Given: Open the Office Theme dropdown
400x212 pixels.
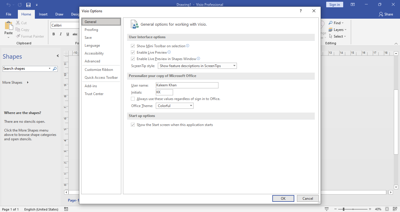Looking at the screenshot, I should (175, 106).
